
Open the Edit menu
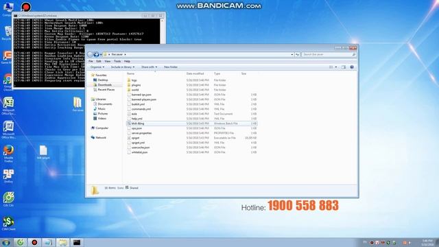99,61
